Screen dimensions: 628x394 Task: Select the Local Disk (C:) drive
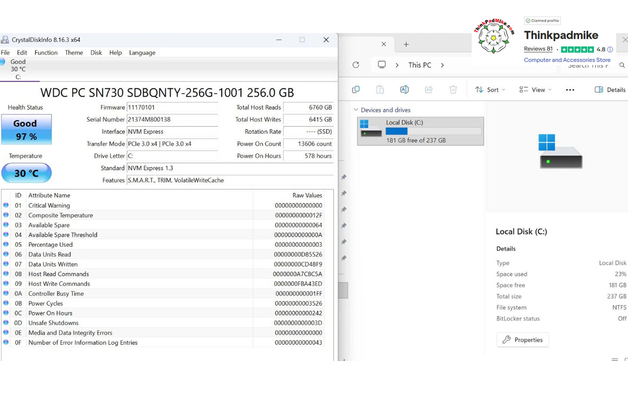[x=420, y=131]
